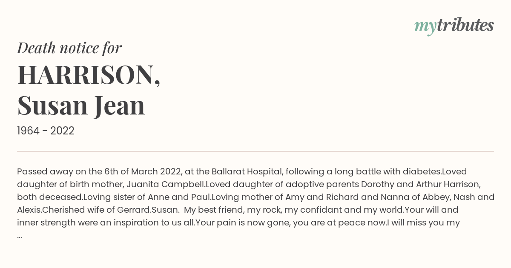511x268 pixels.
Task: Click 'Loving mother of Amy and Richard' text
Action: 284,197
